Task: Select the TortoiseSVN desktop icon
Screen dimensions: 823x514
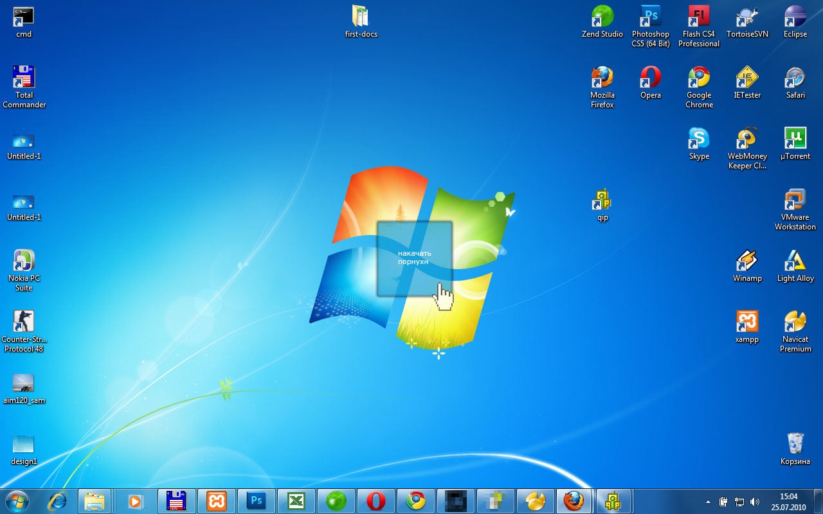Action: [747, 22]
